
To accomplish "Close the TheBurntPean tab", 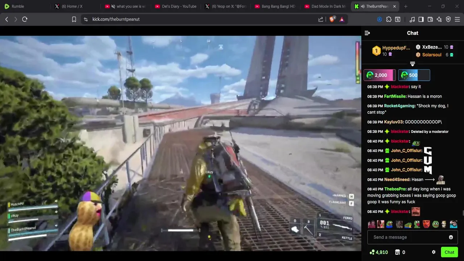I will [394, 7].
